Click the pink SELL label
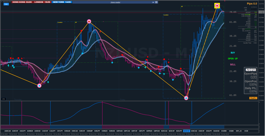This screenshot has height=136, width=265. 233,64
